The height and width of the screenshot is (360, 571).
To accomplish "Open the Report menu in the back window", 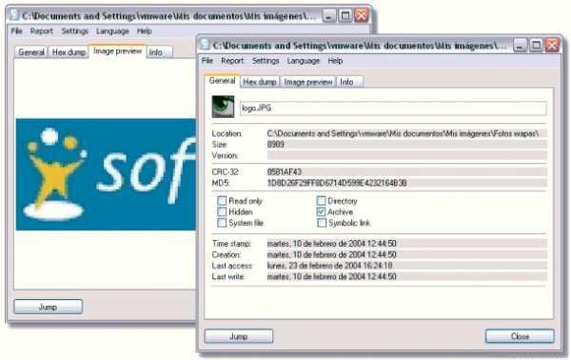I will point(41,31).
